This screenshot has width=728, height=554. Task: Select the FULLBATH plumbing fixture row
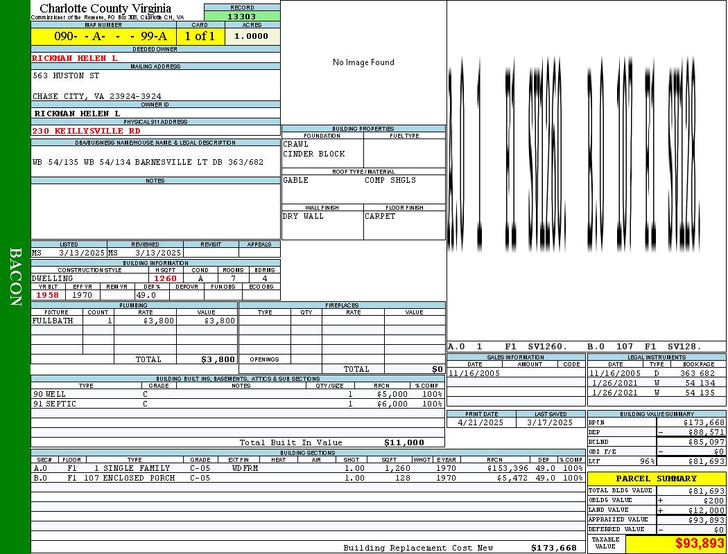click(x=134, y=321)
